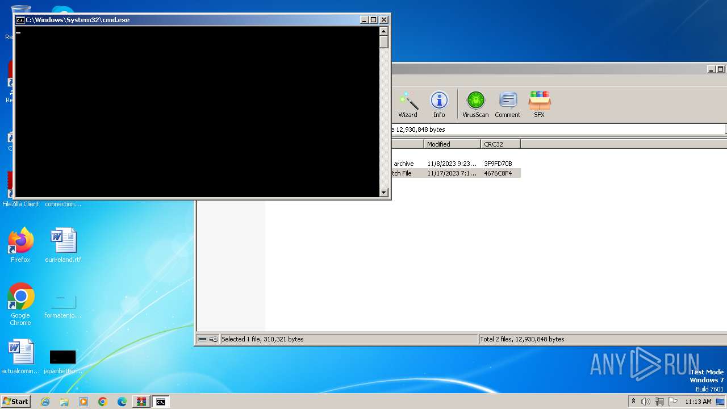The width and height of the screenshot is (727, 409).
Task: Click the 11:13 AM clock
Action: tap(698, 402)
